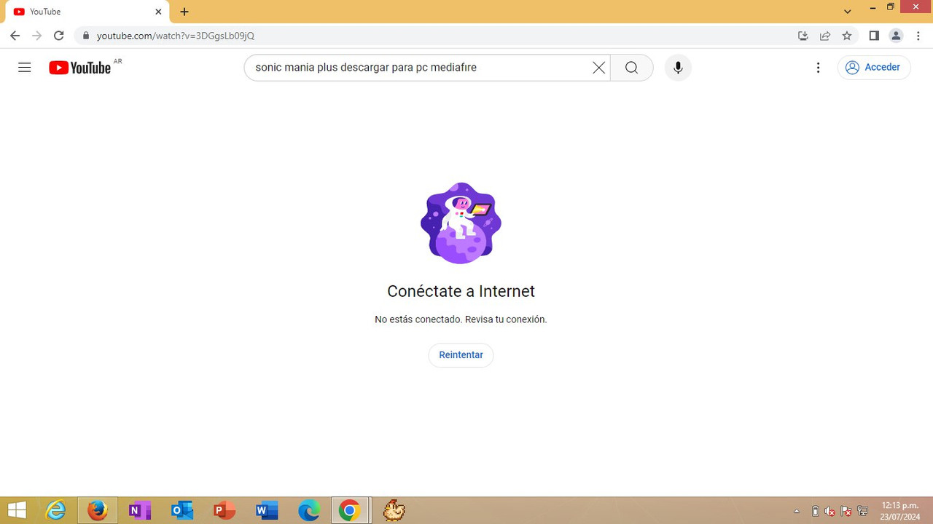933x524 pixels.
Task: Open the Chrome taskbar button
Action: coord(350,510)
